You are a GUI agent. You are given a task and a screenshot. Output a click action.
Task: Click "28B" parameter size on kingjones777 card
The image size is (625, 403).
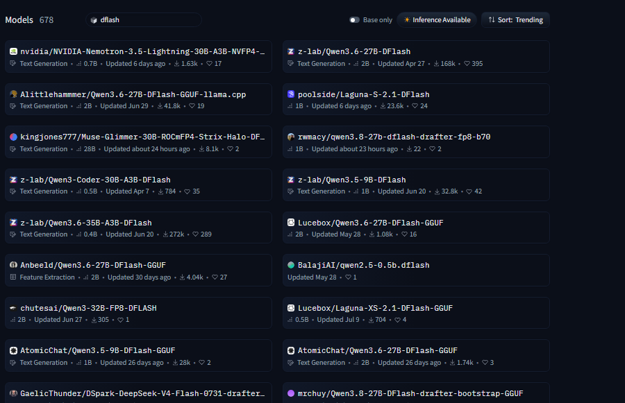(x=90, y=149)
